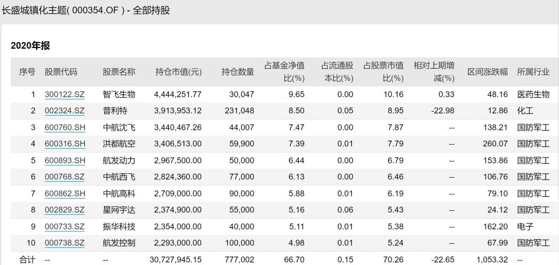Click industry cell 化工
The height and width of the screenshot is (265, 559).
click(x=525, y=111)
